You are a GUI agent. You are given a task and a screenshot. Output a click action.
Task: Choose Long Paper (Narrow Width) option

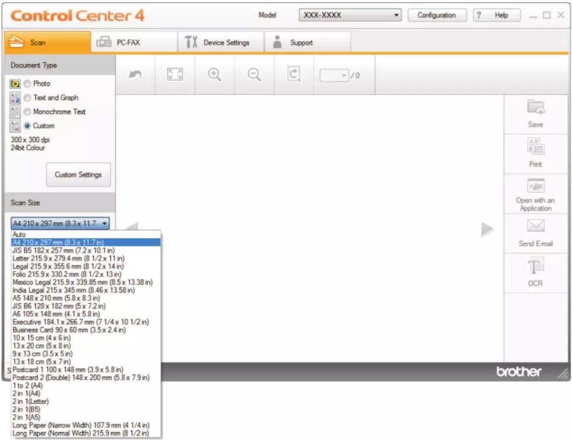[x=86, y=425]
